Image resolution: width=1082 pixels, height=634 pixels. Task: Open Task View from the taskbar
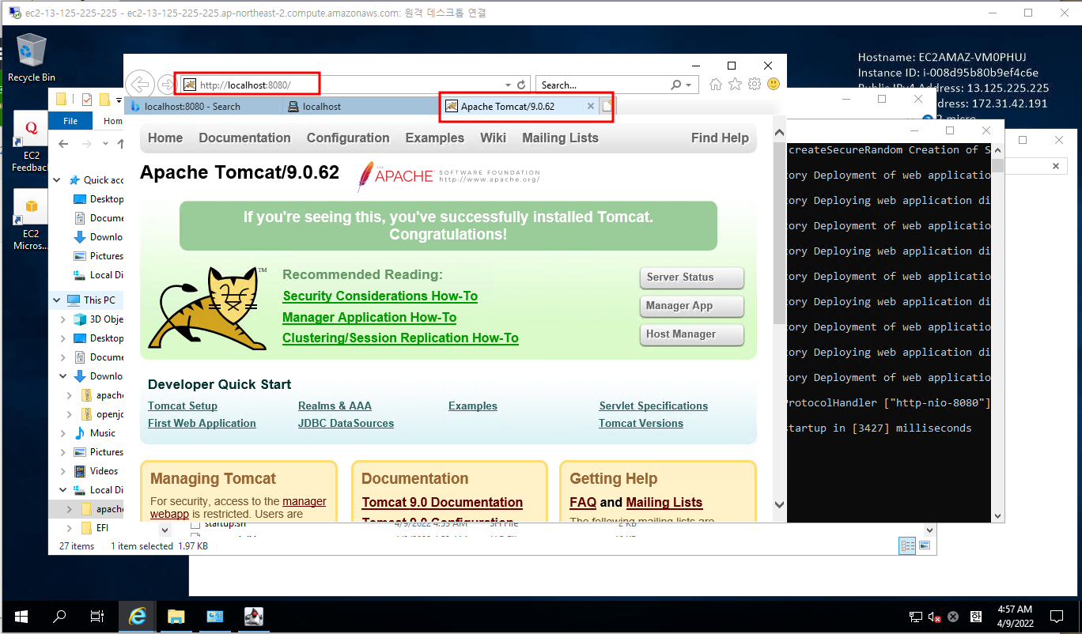[96, 617]
